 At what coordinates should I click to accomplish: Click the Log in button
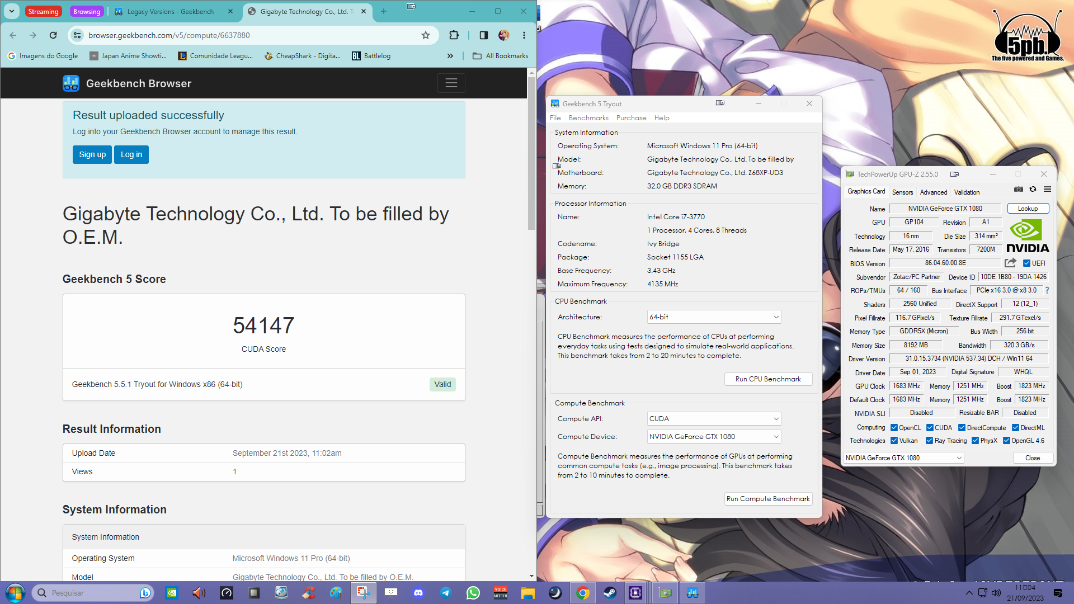tap(131, 155)
